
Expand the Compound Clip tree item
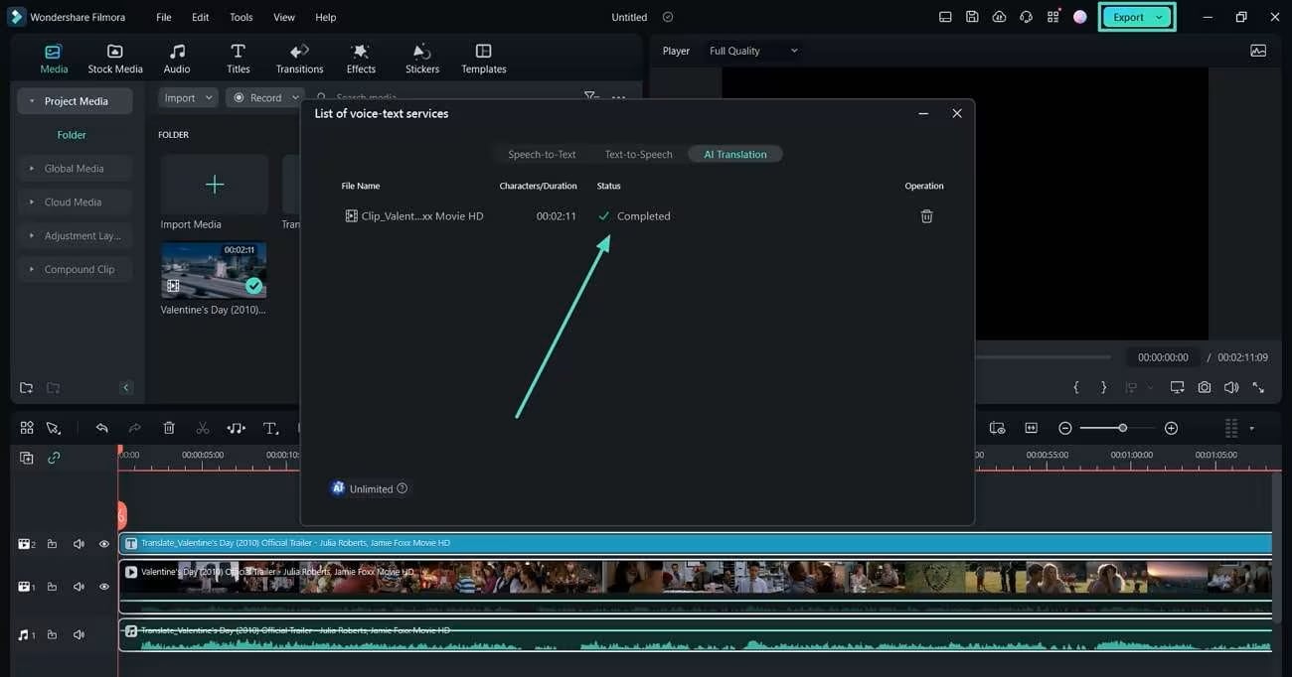point(32,270)
